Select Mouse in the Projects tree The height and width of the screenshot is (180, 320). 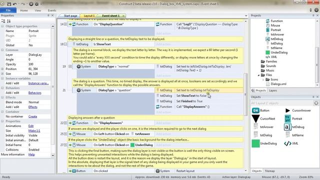(275, 25)
